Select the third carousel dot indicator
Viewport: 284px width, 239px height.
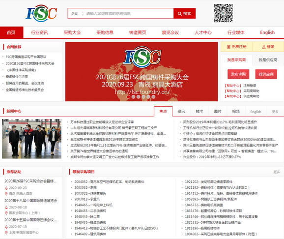139,97
